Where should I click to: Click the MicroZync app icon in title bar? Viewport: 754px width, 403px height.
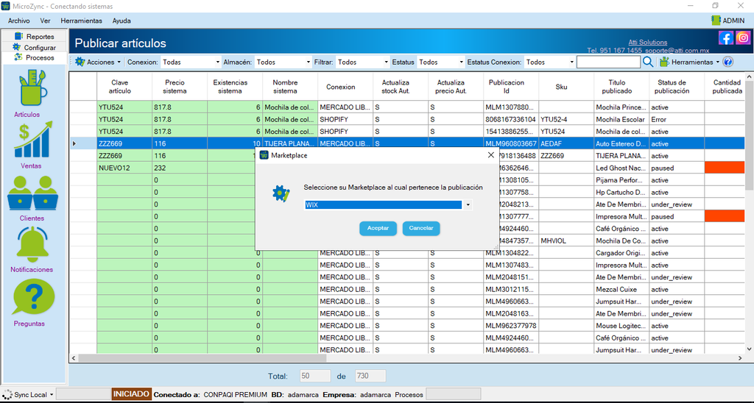pyautogui.click(x=6, y=6)
